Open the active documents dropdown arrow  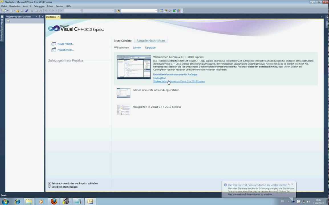[x=322, y=17]
